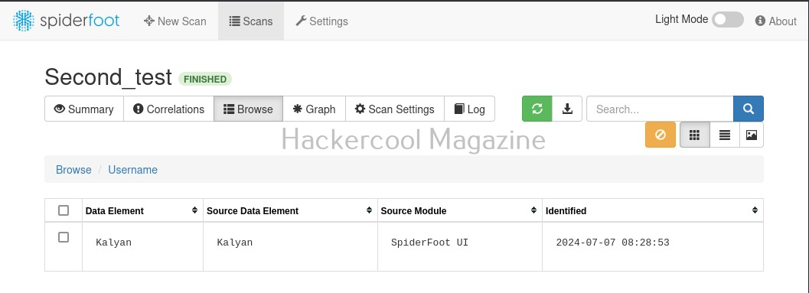This screenshot has width=809, height=293.
Task: Open the Scan Settings tab
Action: click(395, 109)
